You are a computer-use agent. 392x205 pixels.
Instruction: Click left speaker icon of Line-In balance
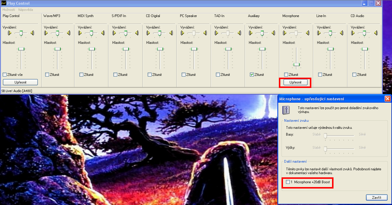[x=319, y=33]
